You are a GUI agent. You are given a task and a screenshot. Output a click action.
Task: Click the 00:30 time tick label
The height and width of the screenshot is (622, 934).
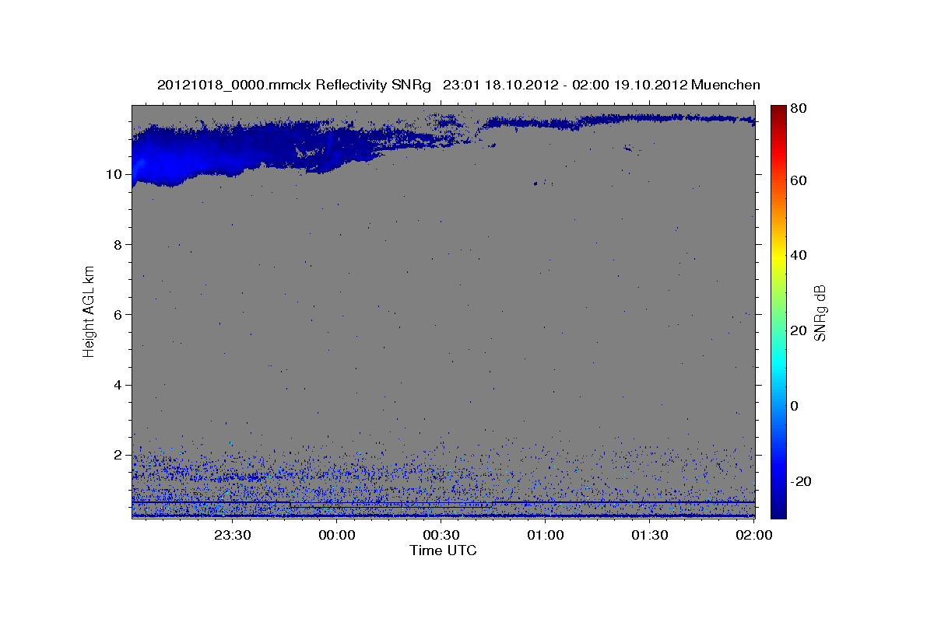441,535
